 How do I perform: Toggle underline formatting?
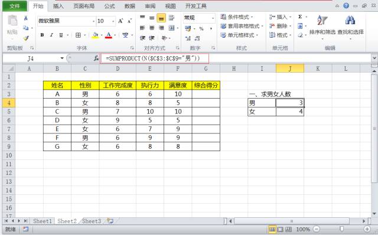[61, 35]
